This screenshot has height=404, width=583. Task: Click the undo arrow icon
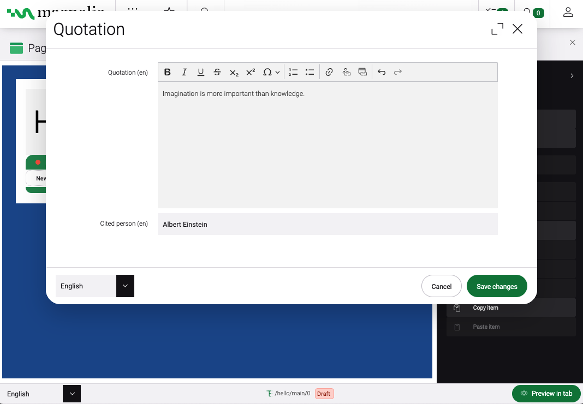[382, 72]
